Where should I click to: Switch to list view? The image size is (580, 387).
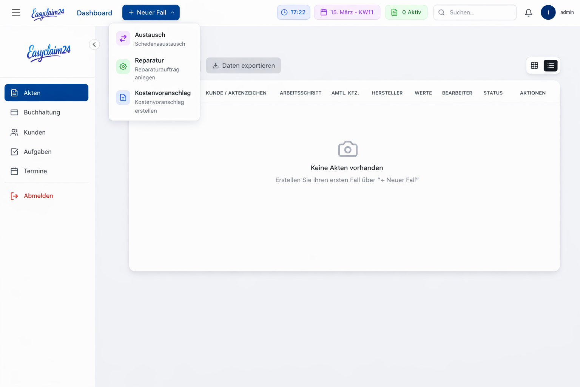[x=551, y=65]
